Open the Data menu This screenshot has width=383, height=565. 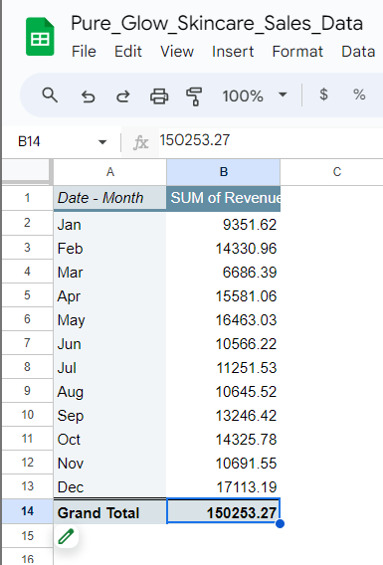pyautogui.click(x=358, y=52)
